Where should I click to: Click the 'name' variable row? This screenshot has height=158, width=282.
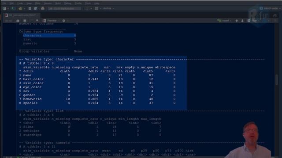click(97, 75)
